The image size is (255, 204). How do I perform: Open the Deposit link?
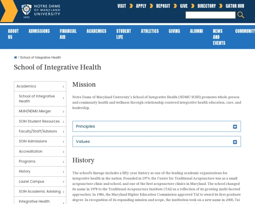click(x=163, y=6)
